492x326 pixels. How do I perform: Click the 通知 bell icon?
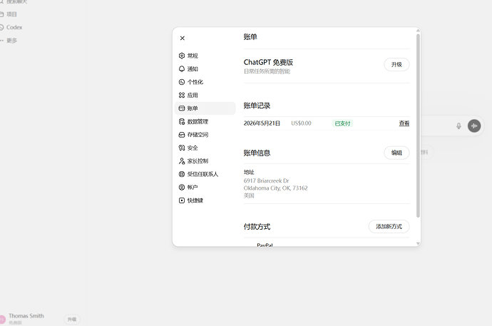click(182, 69)
